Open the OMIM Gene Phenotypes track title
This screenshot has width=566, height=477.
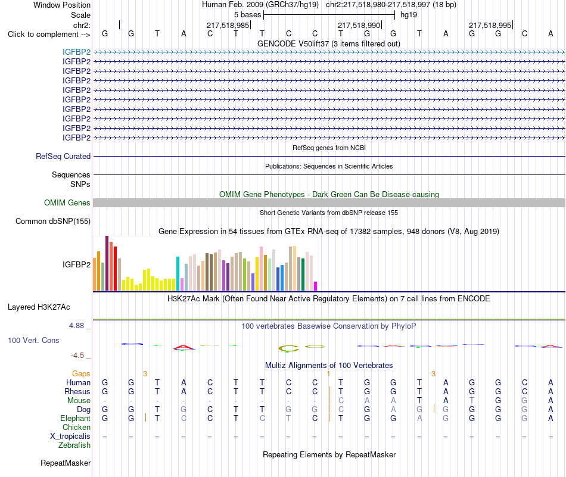tap(329, 194)
